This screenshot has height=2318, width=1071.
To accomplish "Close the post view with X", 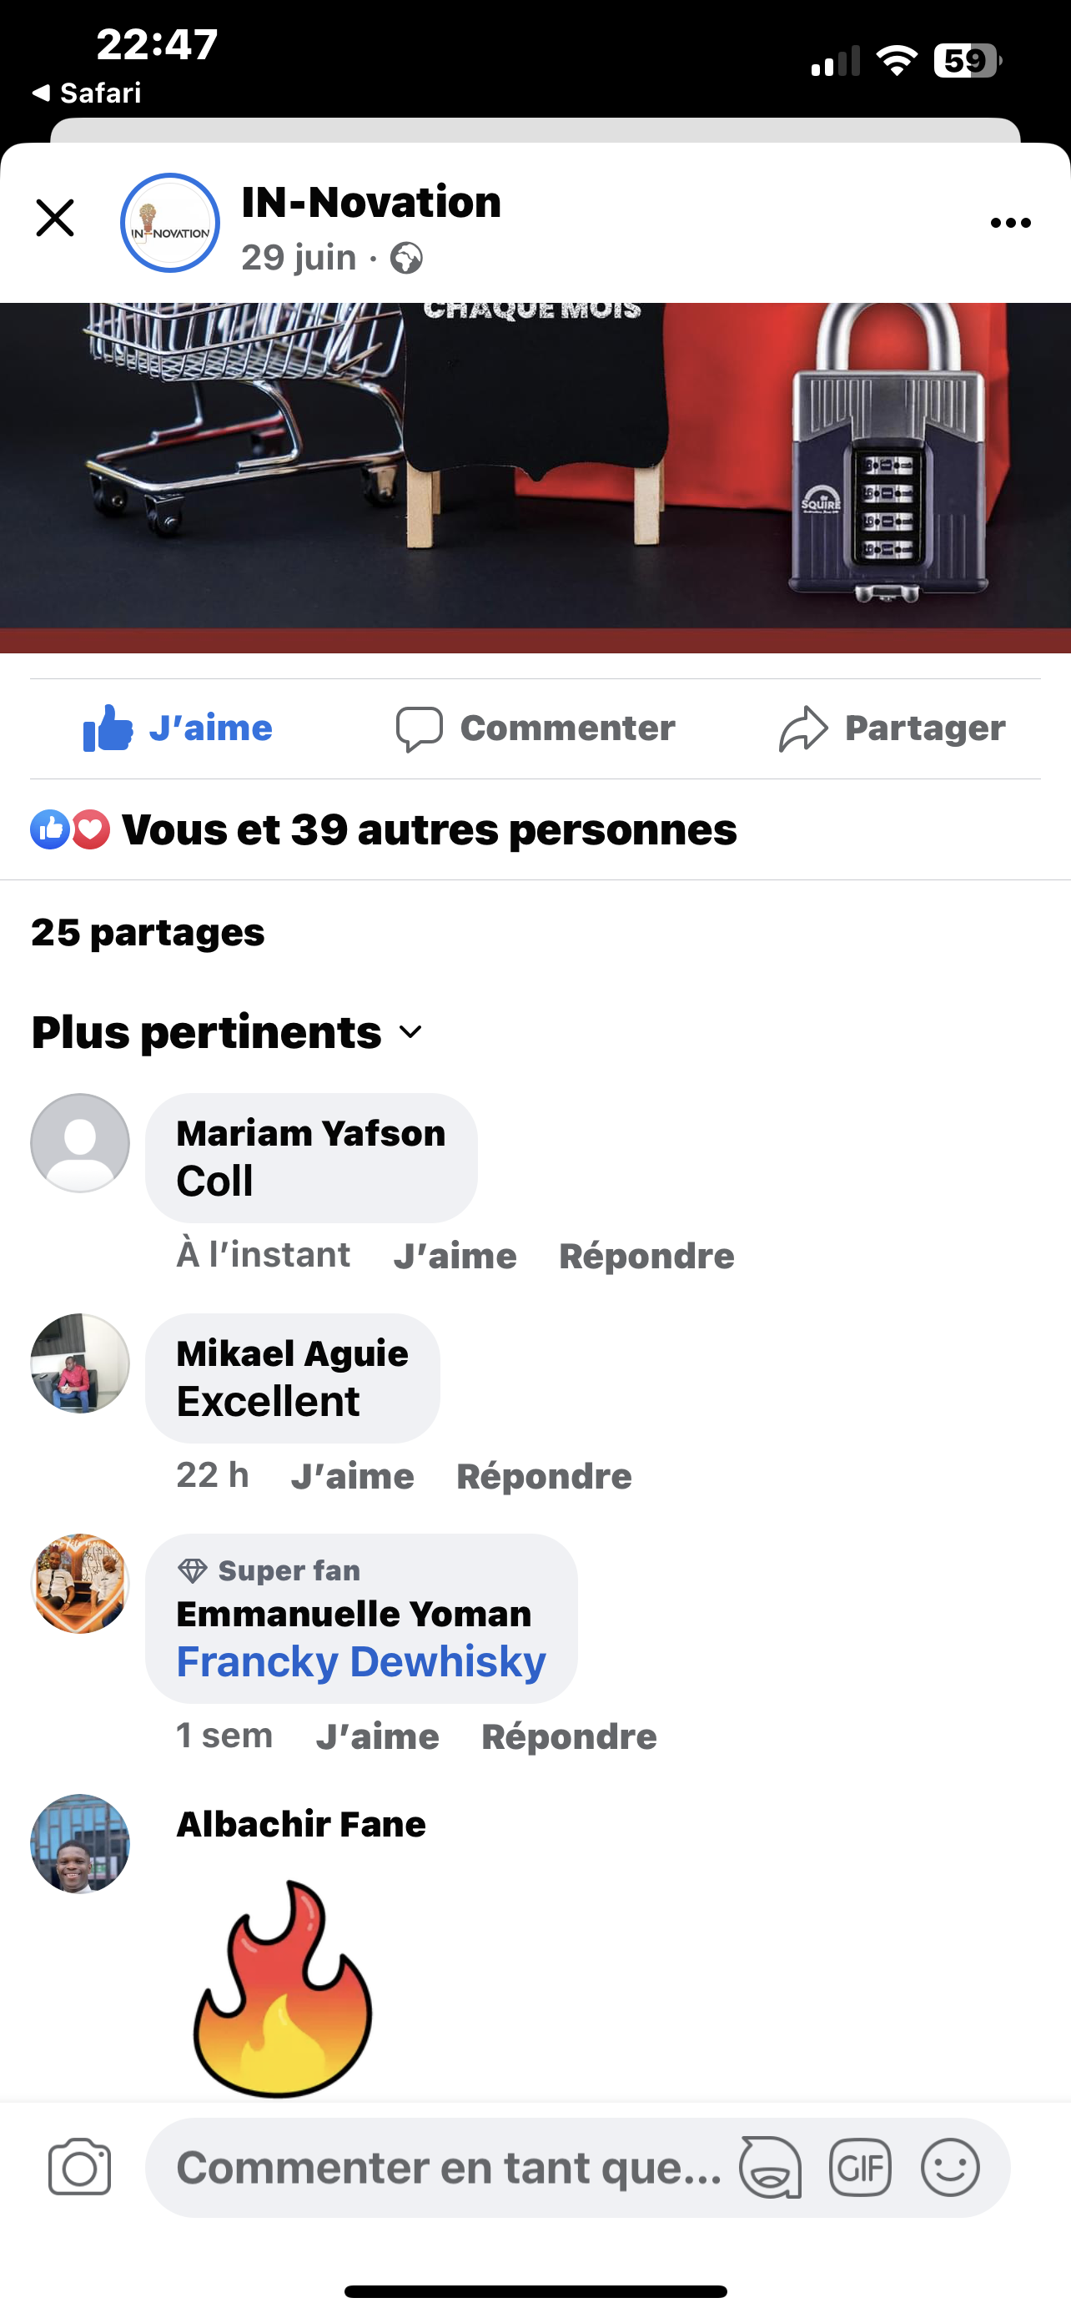I will 55,219.
